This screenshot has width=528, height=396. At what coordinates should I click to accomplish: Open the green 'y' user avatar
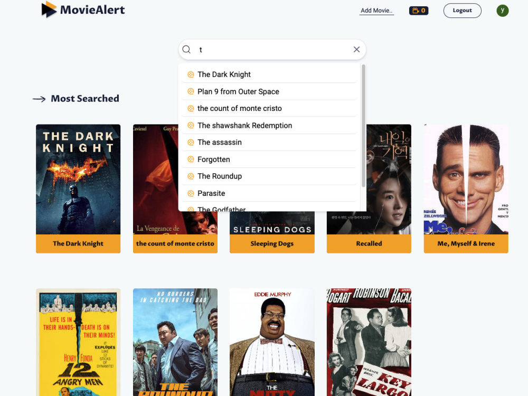tap(503, 11)
